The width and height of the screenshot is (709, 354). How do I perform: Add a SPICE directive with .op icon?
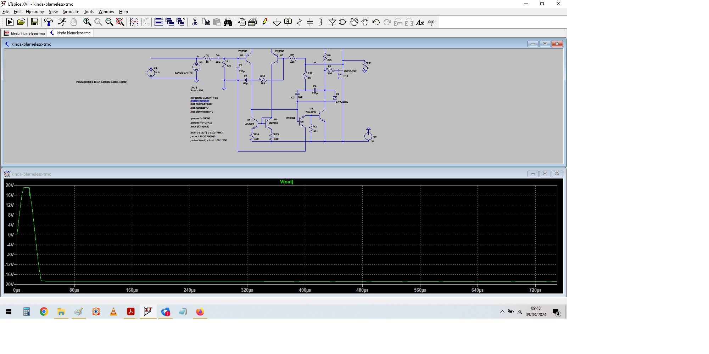click(431, 22)
